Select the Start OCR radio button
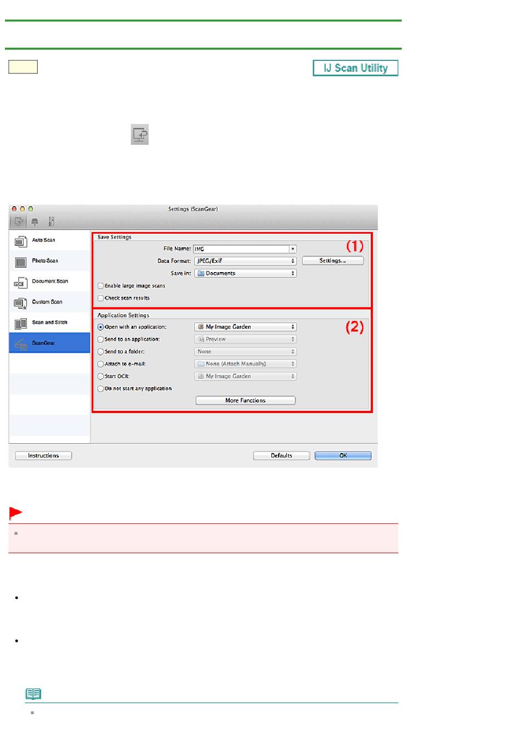Image resolution: width=521 pixels, height=746 pixels. tap(100, 376)
